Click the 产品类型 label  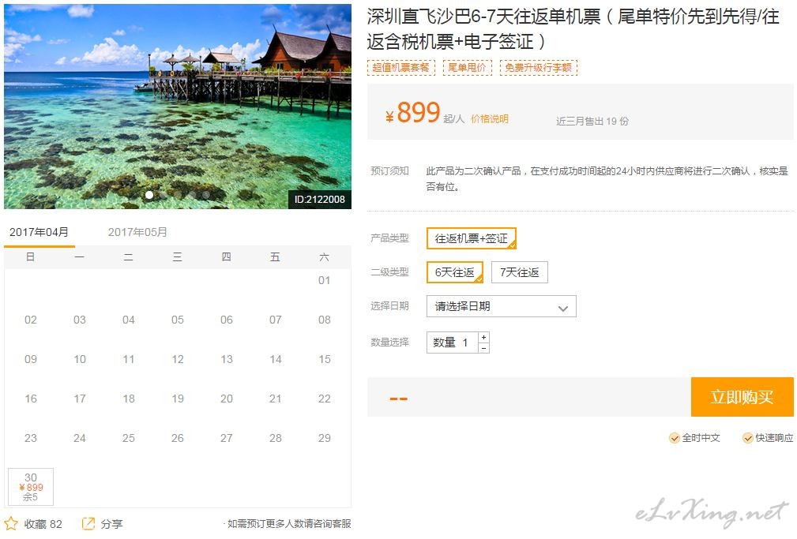(389, 238)
